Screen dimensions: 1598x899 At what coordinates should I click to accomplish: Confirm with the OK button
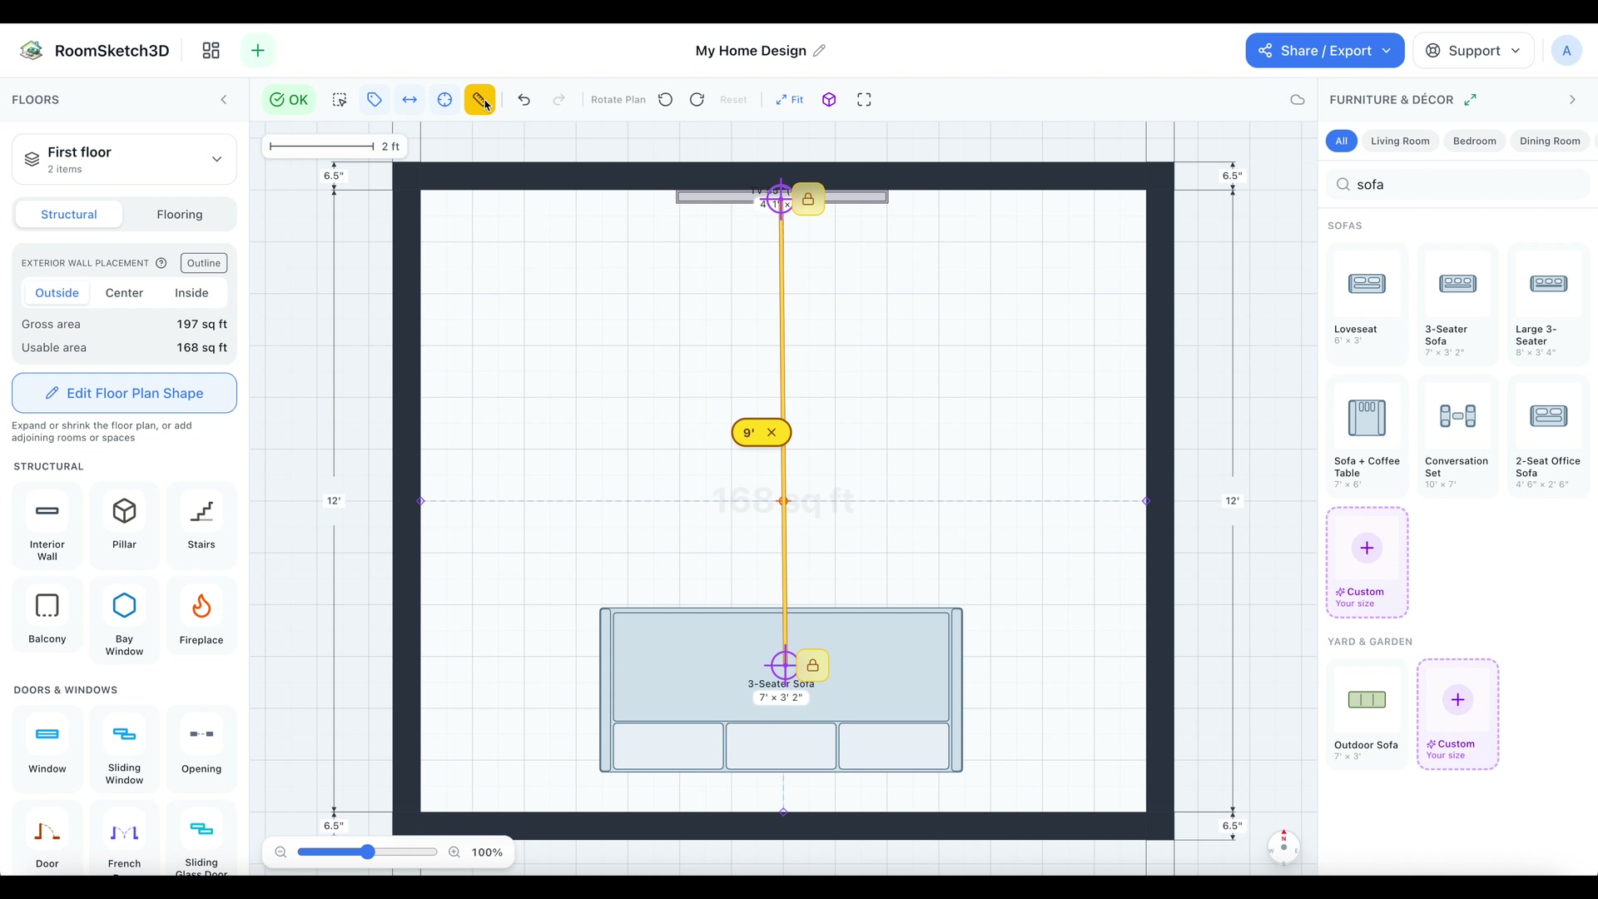click(x=289, y=100)
